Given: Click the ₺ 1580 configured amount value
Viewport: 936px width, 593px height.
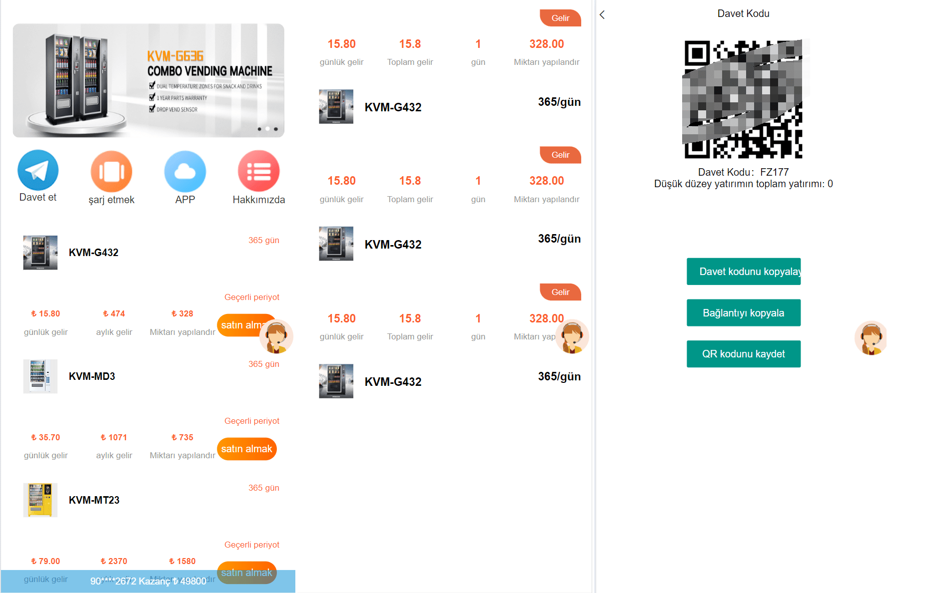Looking at the screenshot, I should (x=182, y=561).
